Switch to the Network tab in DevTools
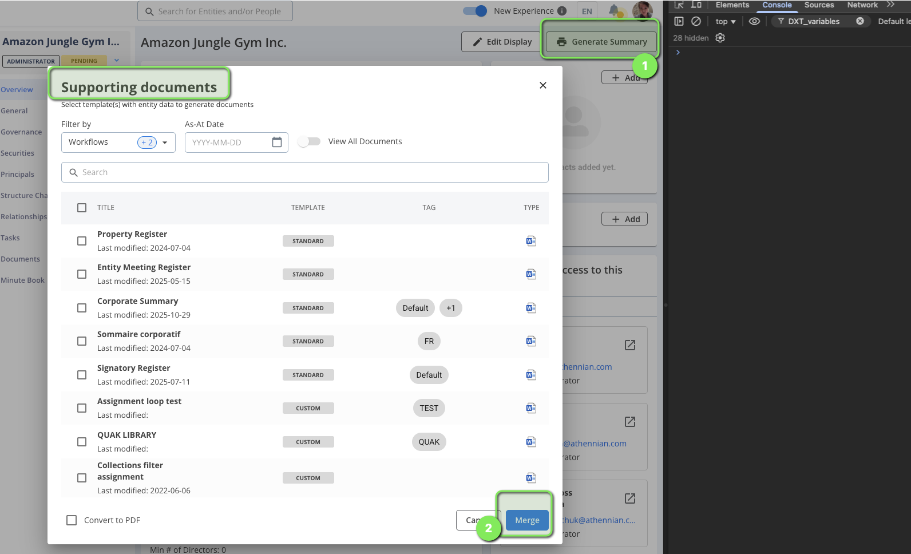The width and height of the screenshot is (911, 554). [862, 5]
